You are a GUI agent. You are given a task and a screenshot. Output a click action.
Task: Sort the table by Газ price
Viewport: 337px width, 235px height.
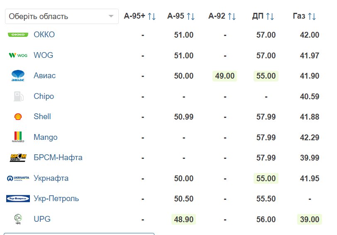[x=312, y=16]
